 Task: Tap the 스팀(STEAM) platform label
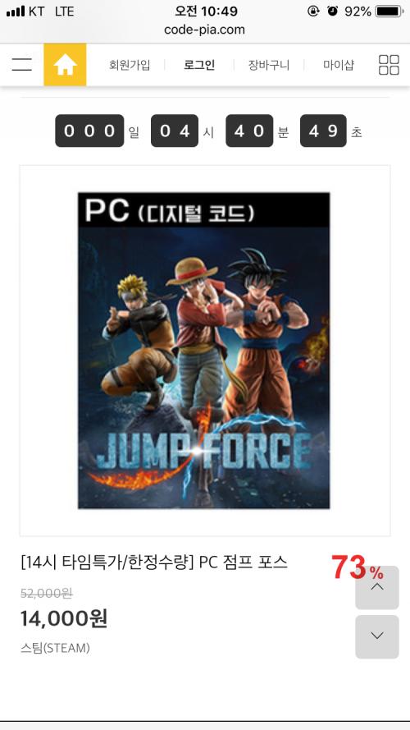(x=55, y=648)
